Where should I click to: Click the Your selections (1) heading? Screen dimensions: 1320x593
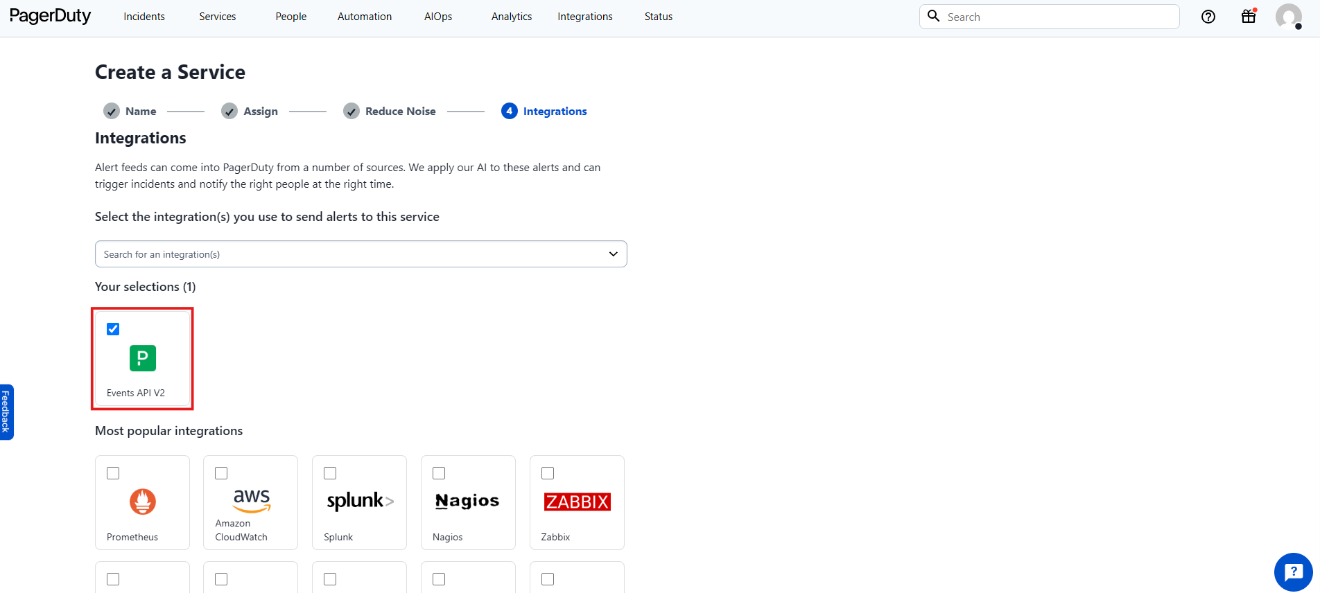tap(146, 287)
